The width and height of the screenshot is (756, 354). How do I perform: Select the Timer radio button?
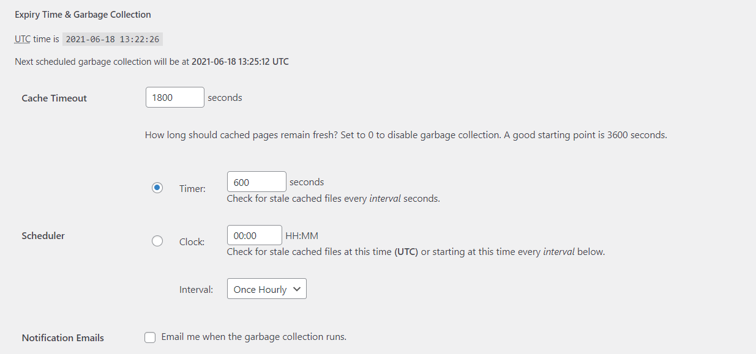157,188
